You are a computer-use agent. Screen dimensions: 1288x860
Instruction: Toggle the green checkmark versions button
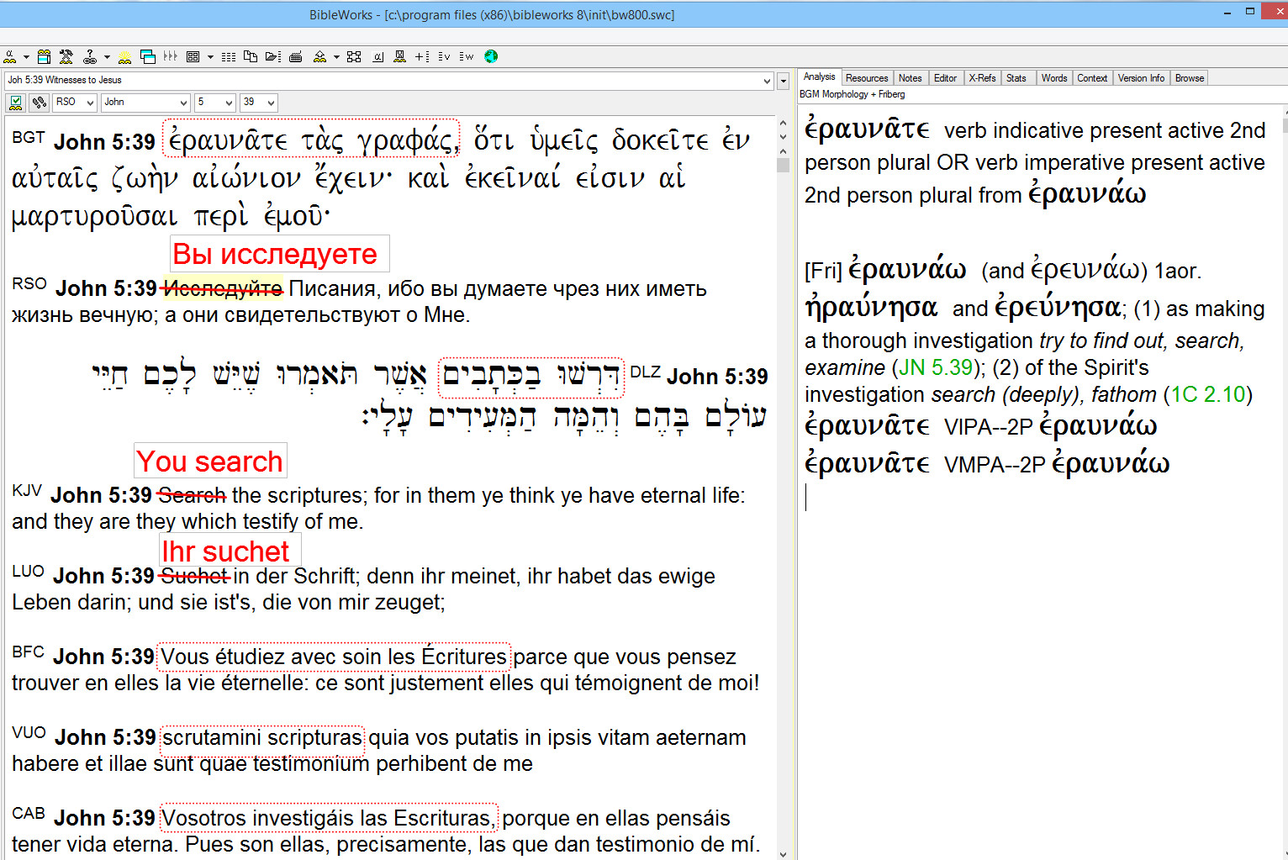point(16,103)
